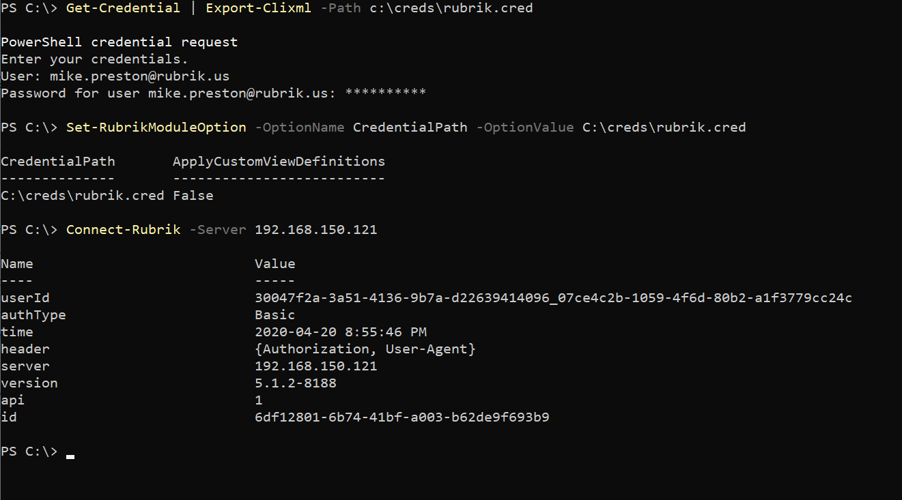Click the False value under ApplyCustomViewDefinitions
The width and height of the screenshot is (902, 500).
click(x=193, y=196)
